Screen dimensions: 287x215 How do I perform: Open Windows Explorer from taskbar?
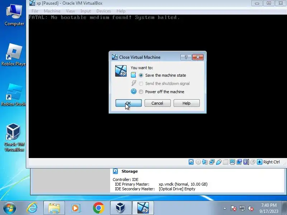(54, 208)
